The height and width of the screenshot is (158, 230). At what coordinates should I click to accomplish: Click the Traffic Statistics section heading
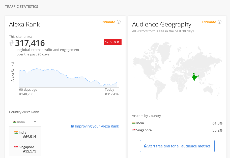tap(22, 7)
